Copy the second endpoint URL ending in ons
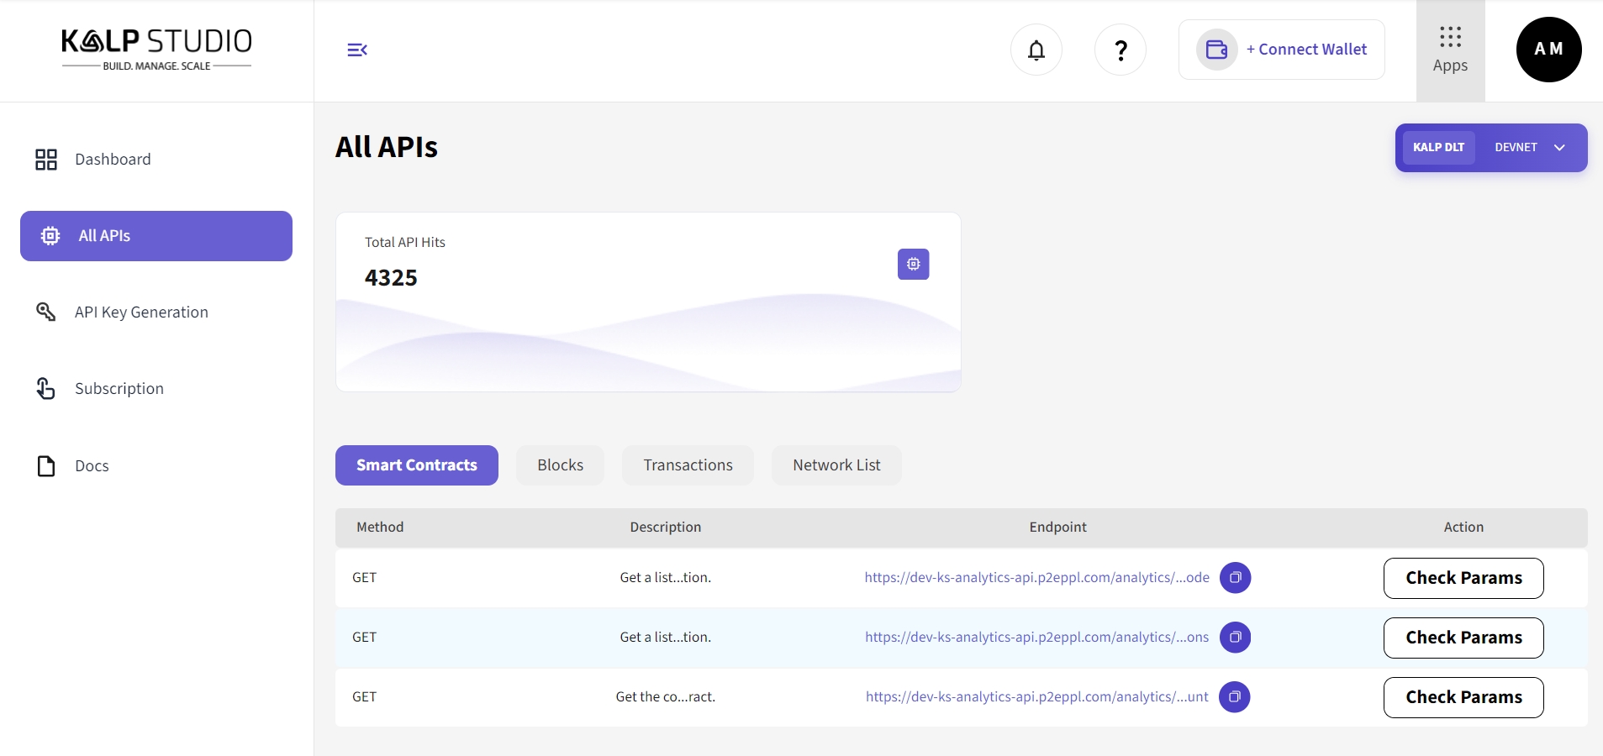Screen dimensions: 1603x756 1235,638
